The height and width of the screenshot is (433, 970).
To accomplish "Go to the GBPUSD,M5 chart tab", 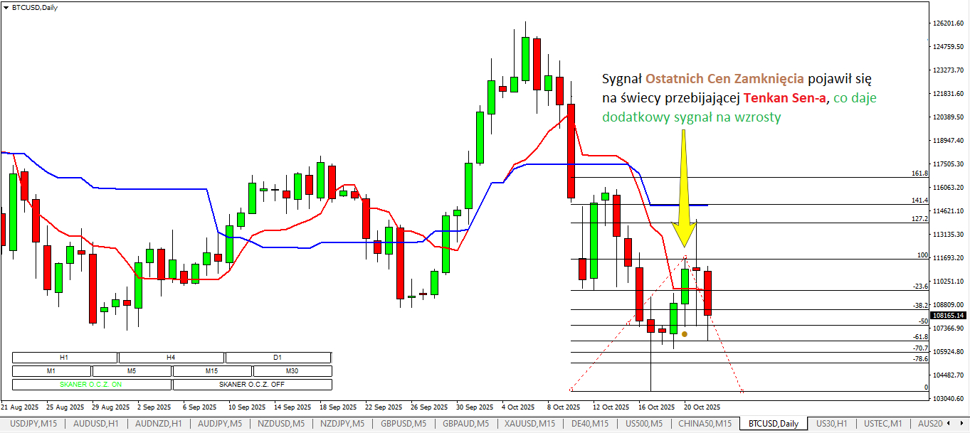I will point(403,424).
